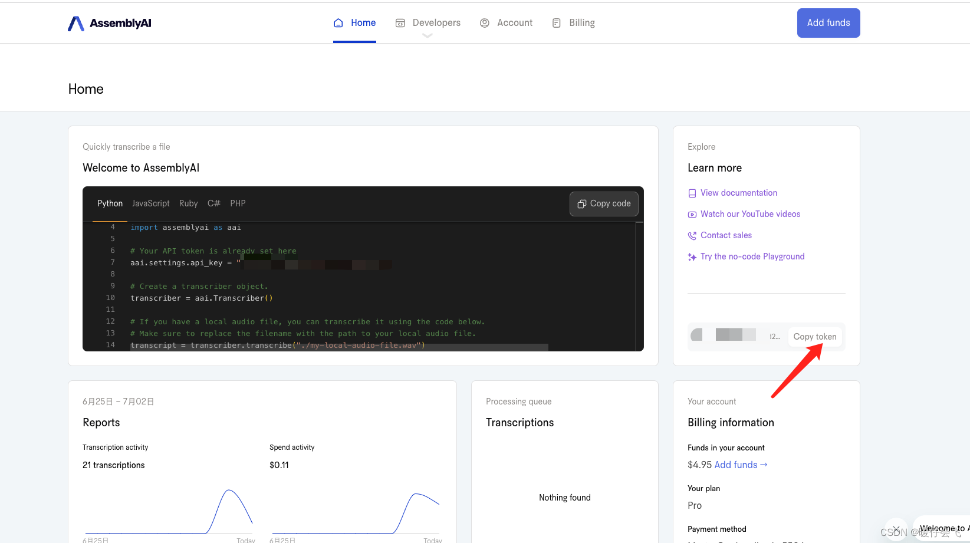Switch to the PHP code tab
The image size is (970, 543).
pos(238,203)
